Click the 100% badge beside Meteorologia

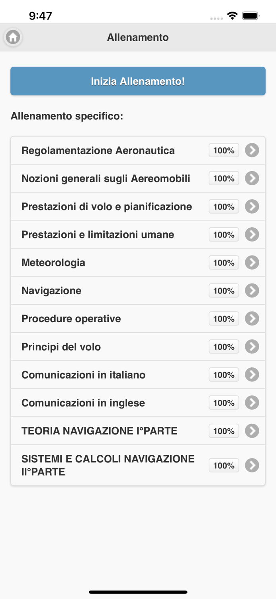pyautogui.click(x=223, y=262)
